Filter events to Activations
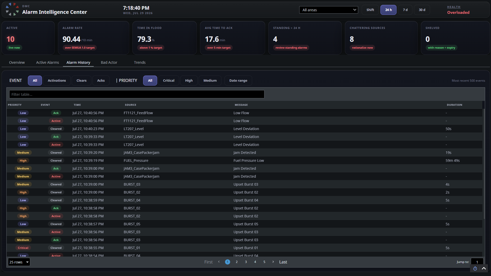 [x=57, y=80]
